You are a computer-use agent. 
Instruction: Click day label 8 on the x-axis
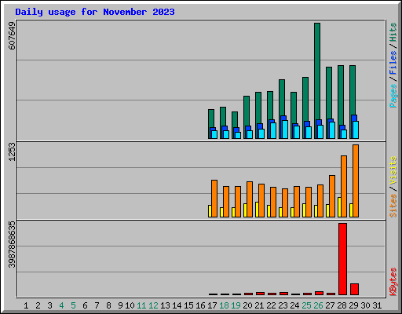(108, 305)
